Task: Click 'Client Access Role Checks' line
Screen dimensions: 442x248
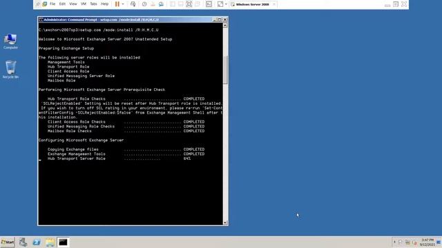Action: pos(126,122)
